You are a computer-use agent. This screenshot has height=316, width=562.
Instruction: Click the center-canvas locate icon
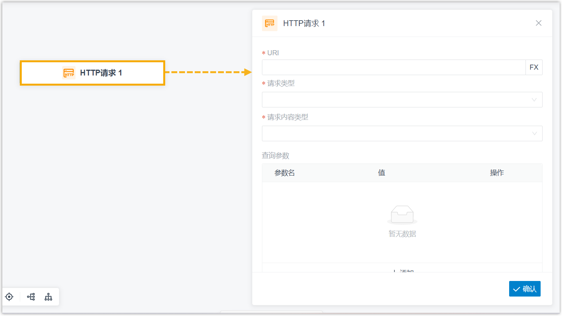9,297
